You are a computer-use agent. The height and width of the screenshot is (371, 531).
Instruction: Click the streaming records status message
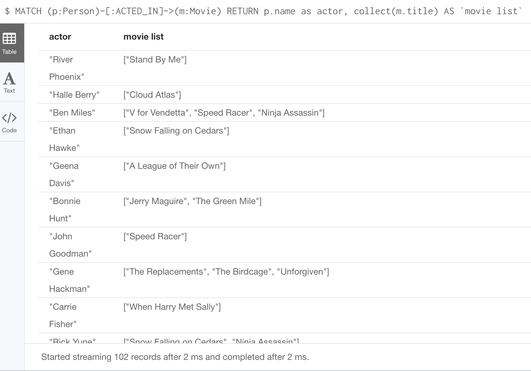(x=175, y=357)
